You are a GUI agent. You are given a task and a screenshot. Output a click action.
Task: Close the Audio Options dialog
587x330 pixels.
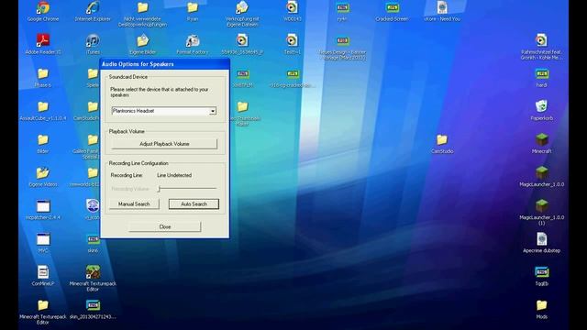coord(165,226)
